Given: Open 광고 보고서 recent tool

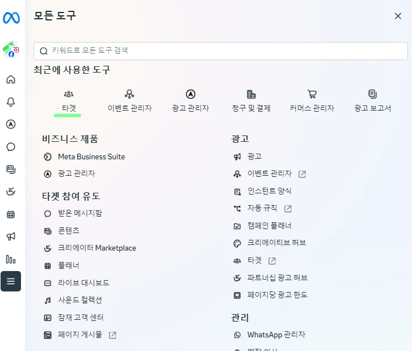Looking at the screenshot, I should [372, 100].
